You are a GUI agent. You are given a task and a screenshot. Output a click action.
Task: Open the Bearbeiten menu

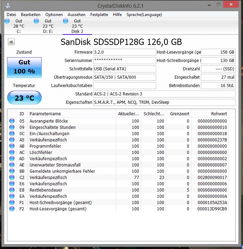[31, 15]
